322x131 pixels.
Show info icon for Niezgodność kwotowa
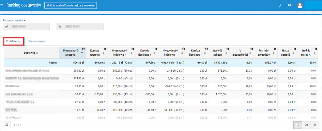(83, 49)
